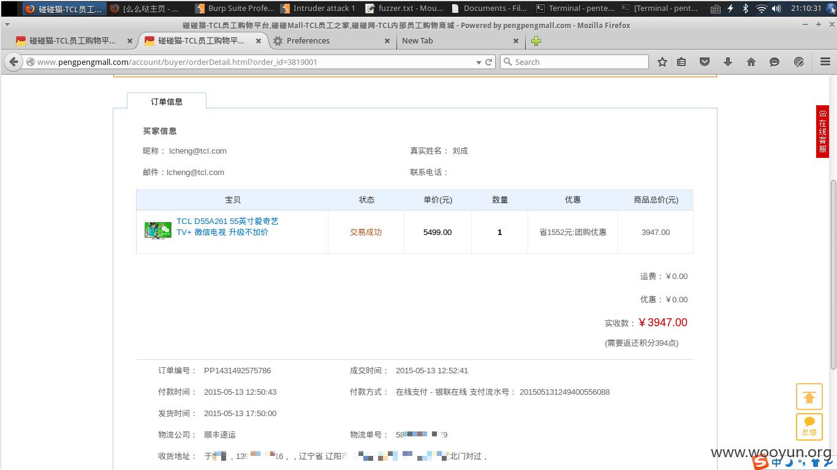The width and height of the screenshot is (837, 470).
Task: Click the Sogou input method S icon
Action: tap(760, 463)
